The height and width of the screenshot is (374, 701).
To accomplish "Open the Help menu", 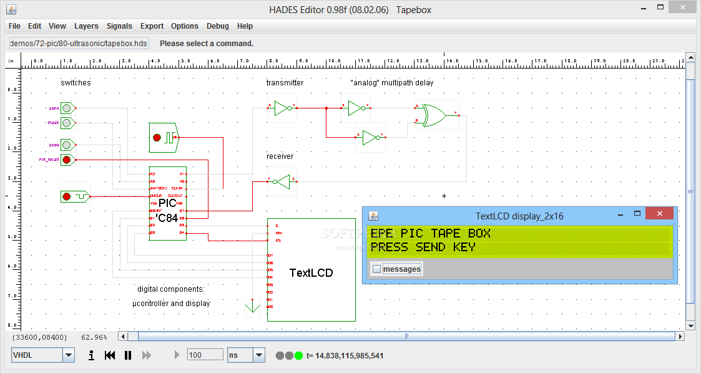I will coord(245,26).
